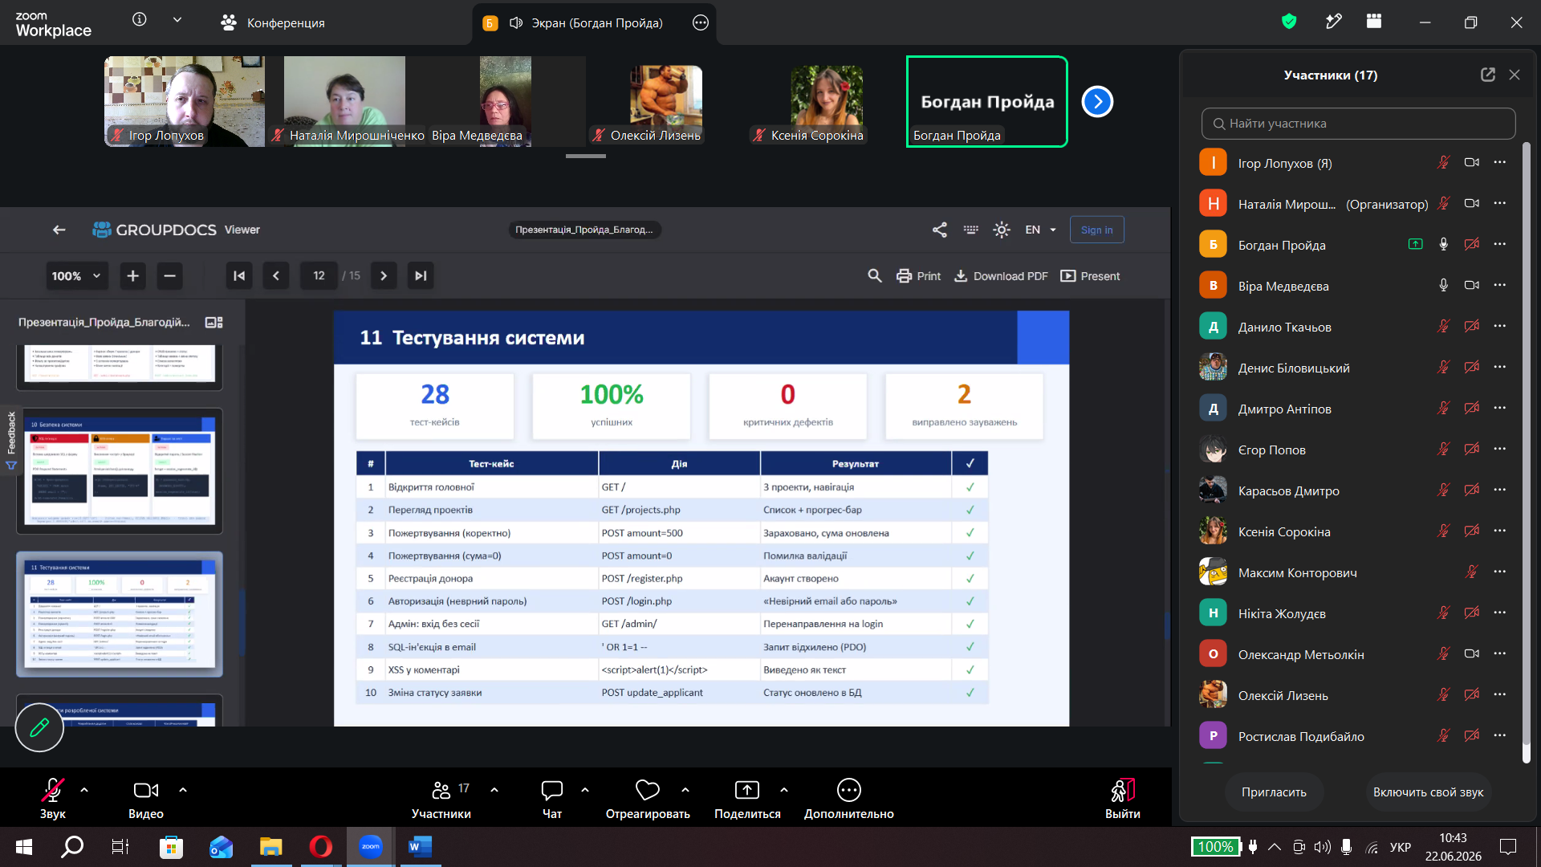Click the GroupDocs Viewer logo
The width and height of the screenshot is (1541, 867).
point(176,230)
